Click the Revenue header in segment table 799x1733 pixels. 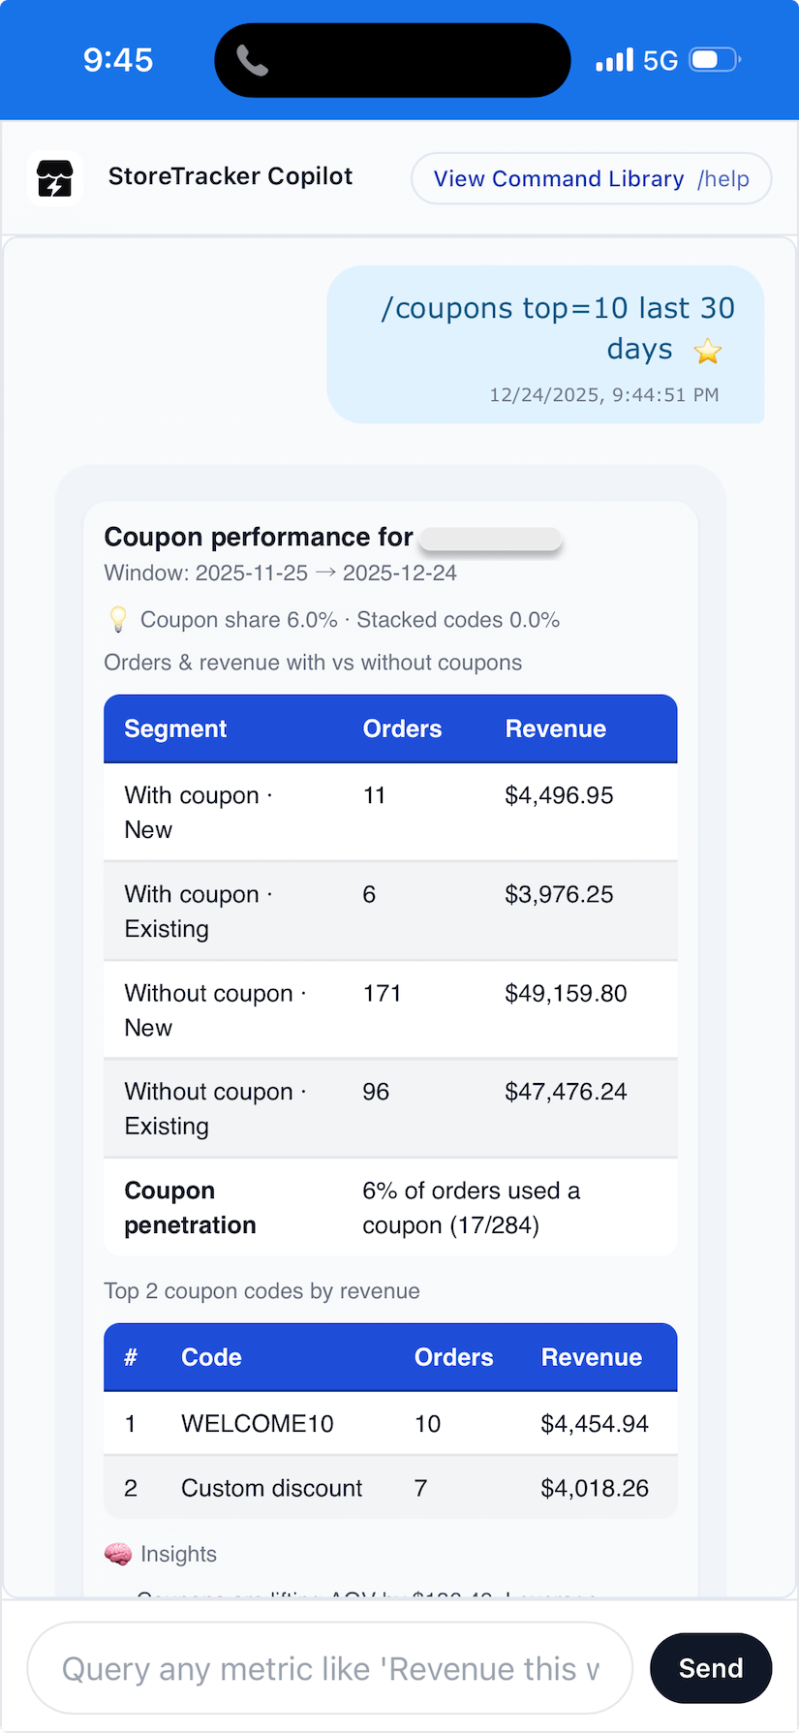(555, 729)
